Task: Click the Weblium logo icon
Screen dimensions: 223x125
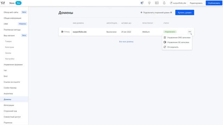Action: [x=3, y=3]
